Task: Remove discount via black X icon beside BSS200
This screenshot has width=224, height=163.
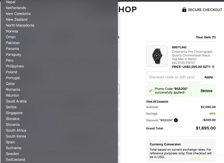Action: pyautogui.click(x=176, y=120)
